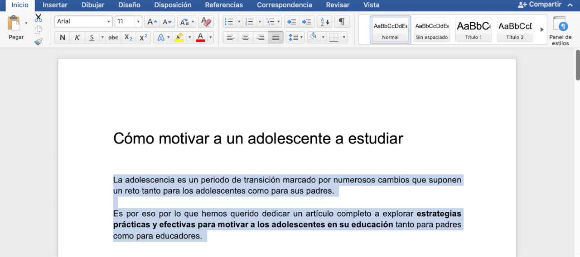Increase font size with the larger A icon

tap(152, 22)
